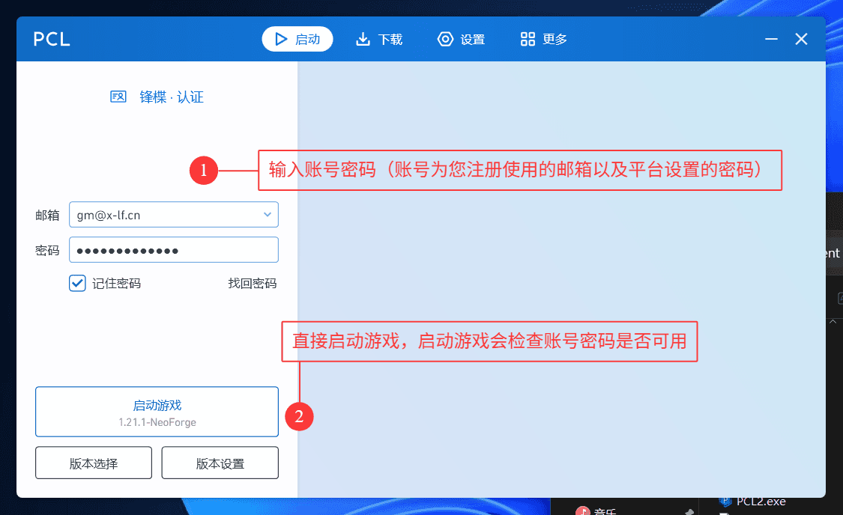Open 版本选择 version selection
The width and height of the screenshot is (843, 515).
[x=94, y=463]
